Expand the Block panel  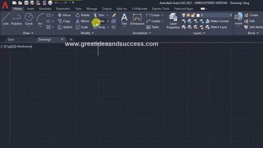pos(253,33)
